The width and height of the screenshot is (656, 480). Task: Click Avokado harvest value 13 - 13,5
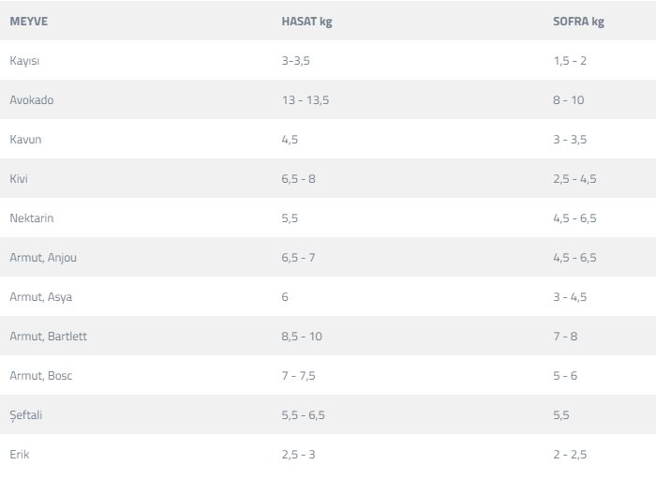[306, 100]
